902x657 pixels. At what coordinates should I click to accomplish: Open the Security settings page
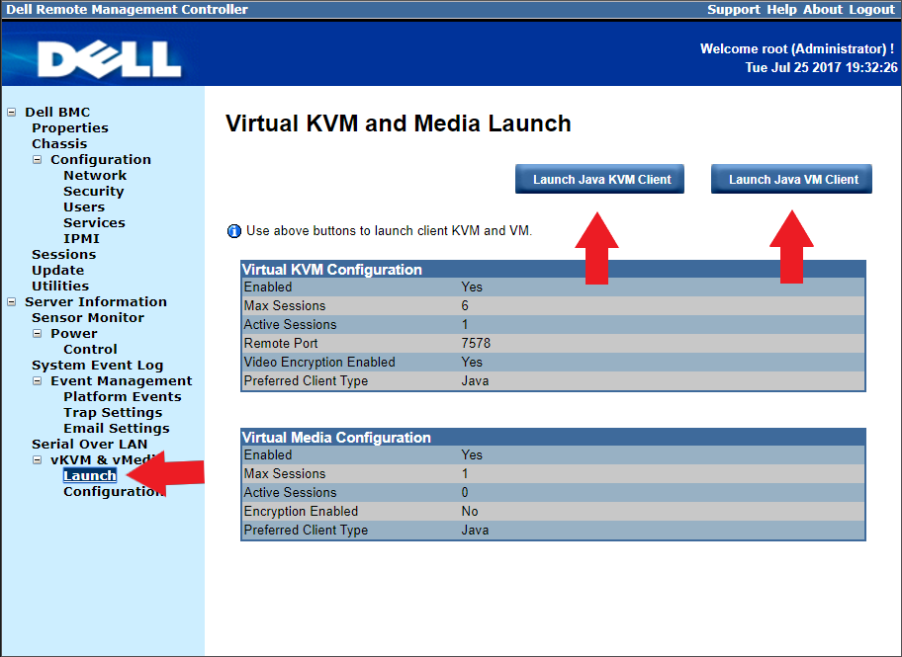[94, 192]
